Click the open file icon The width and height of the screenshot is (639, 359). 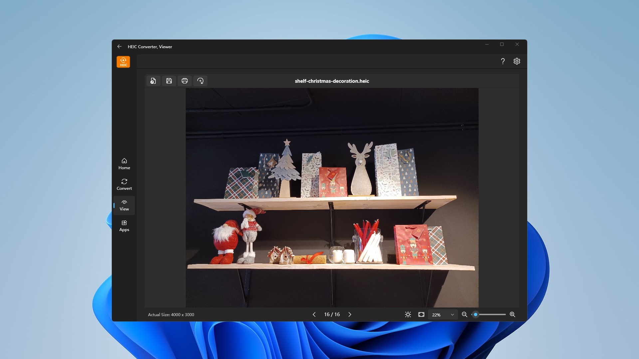click(x=153, y=81)
